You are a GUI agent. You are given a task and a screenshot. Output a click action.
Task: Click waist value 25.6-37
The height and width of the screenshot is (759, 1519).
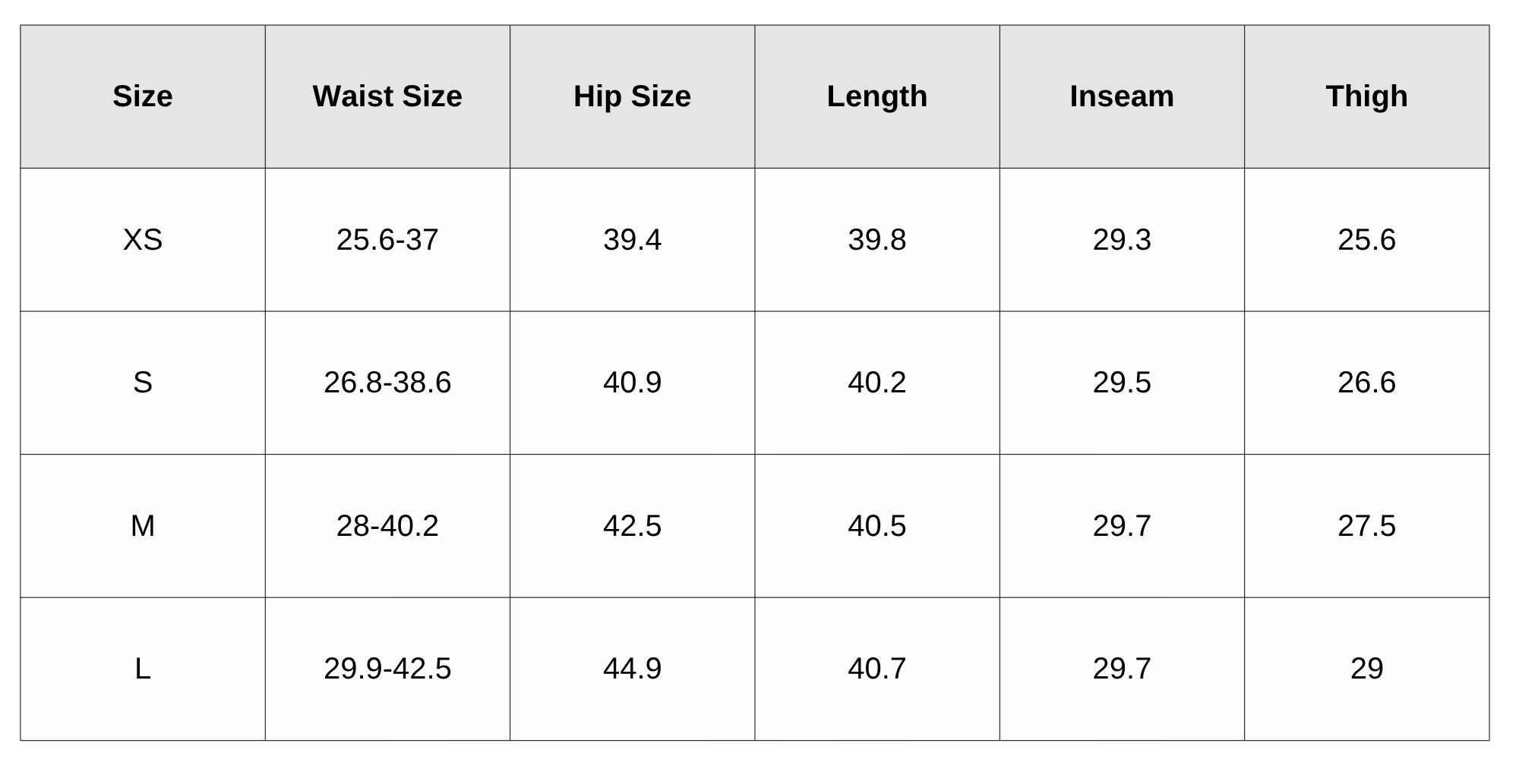(x=387, y=240)
